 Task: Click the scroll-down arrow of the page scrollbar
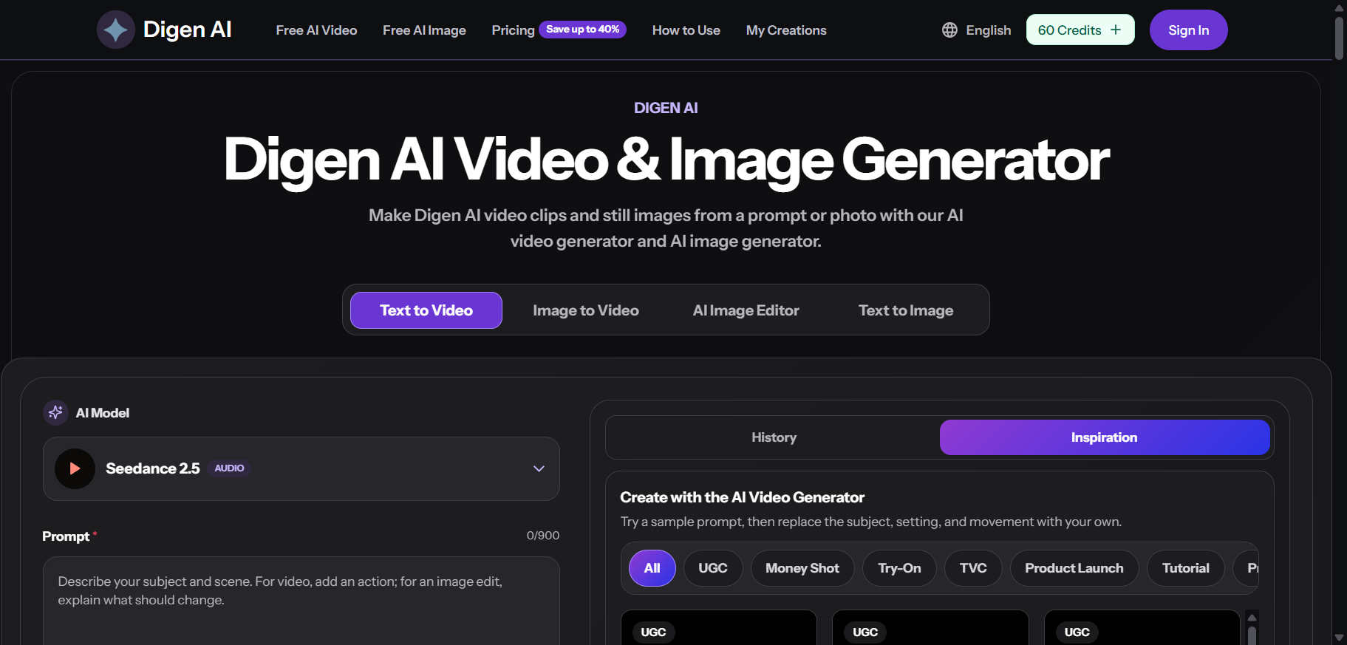pyautogui.click(x=1339, y=638)
